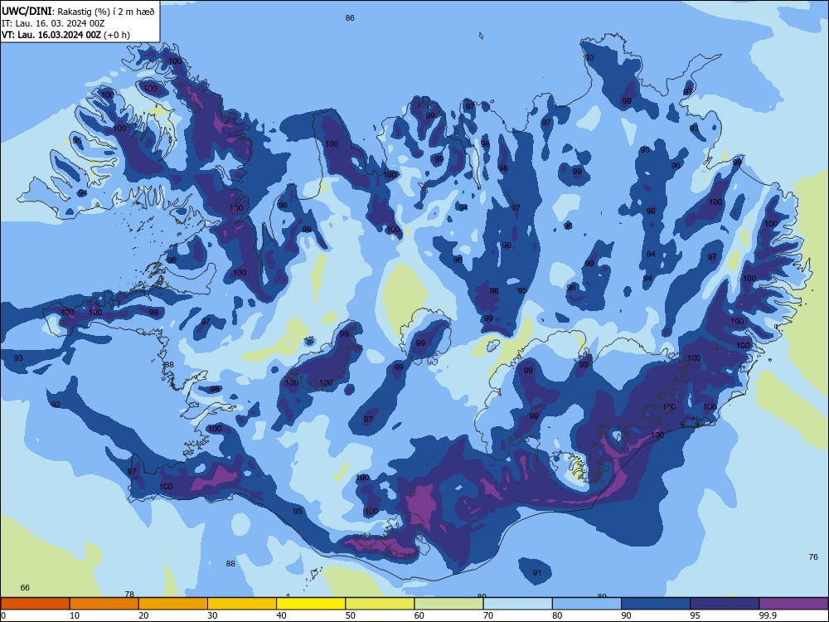This screenshot has width=829, height=622.
Task: Click the '66' humidity value over the sea
Action: pyautogui.click(x=25, y=588)
